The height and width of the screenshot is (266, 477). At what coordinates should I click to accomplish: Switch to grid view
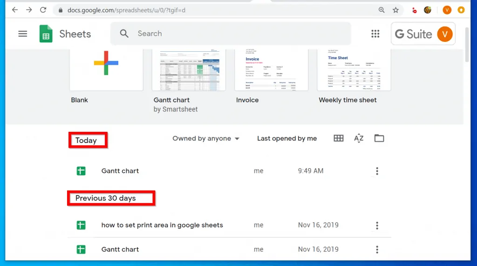coord(339,138)
